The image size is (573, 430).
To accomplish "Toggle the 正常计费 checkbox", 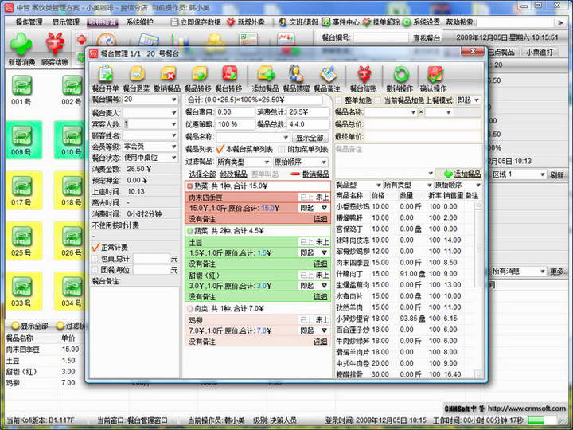I will pos(95,248).
